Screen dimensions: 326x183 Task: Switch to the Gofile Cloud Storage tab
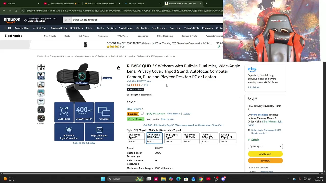(x=102, y=4)
